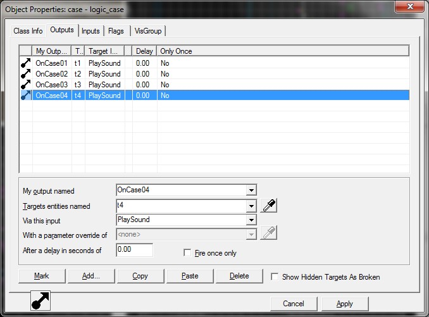Open the My output named dropdown

coord(251,190)
